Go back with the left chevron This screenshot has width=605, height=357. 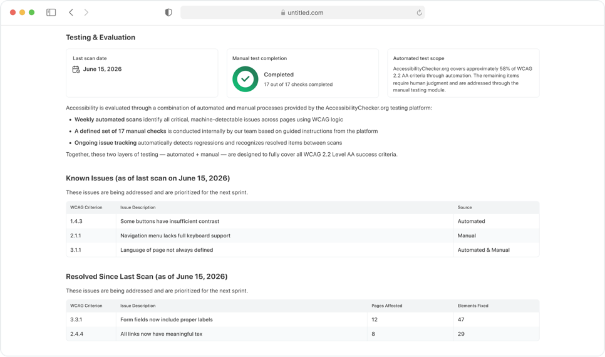coord(71,13)
